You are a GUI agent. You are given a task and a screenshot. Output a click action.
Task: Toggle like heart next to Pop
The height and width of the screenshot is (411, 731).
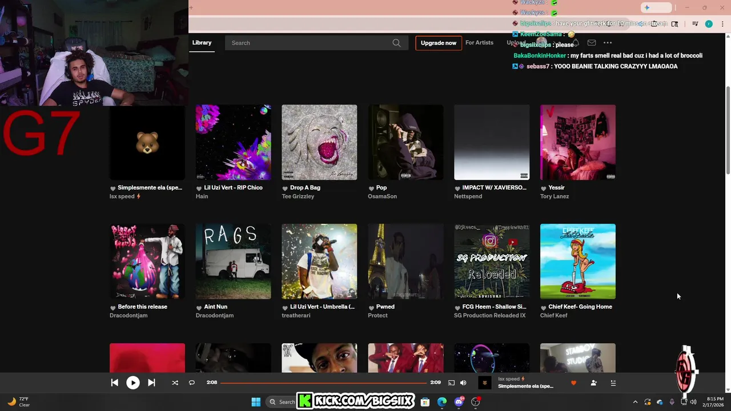pos(371,188)
